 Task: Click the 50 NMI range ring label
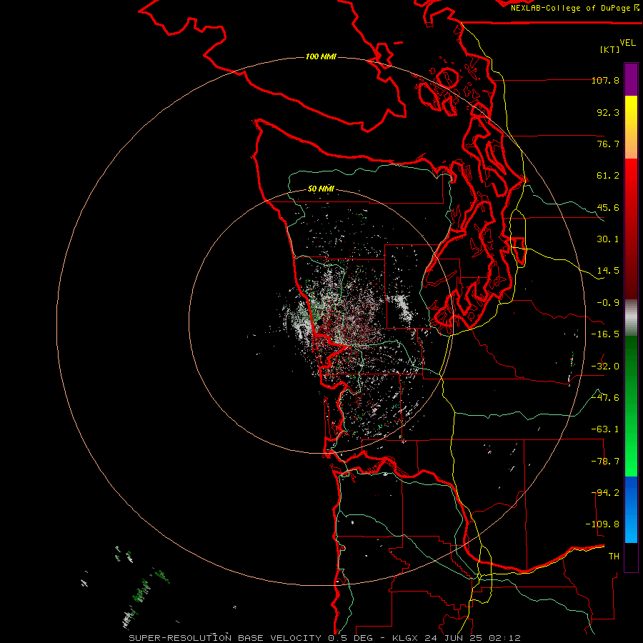321,189
